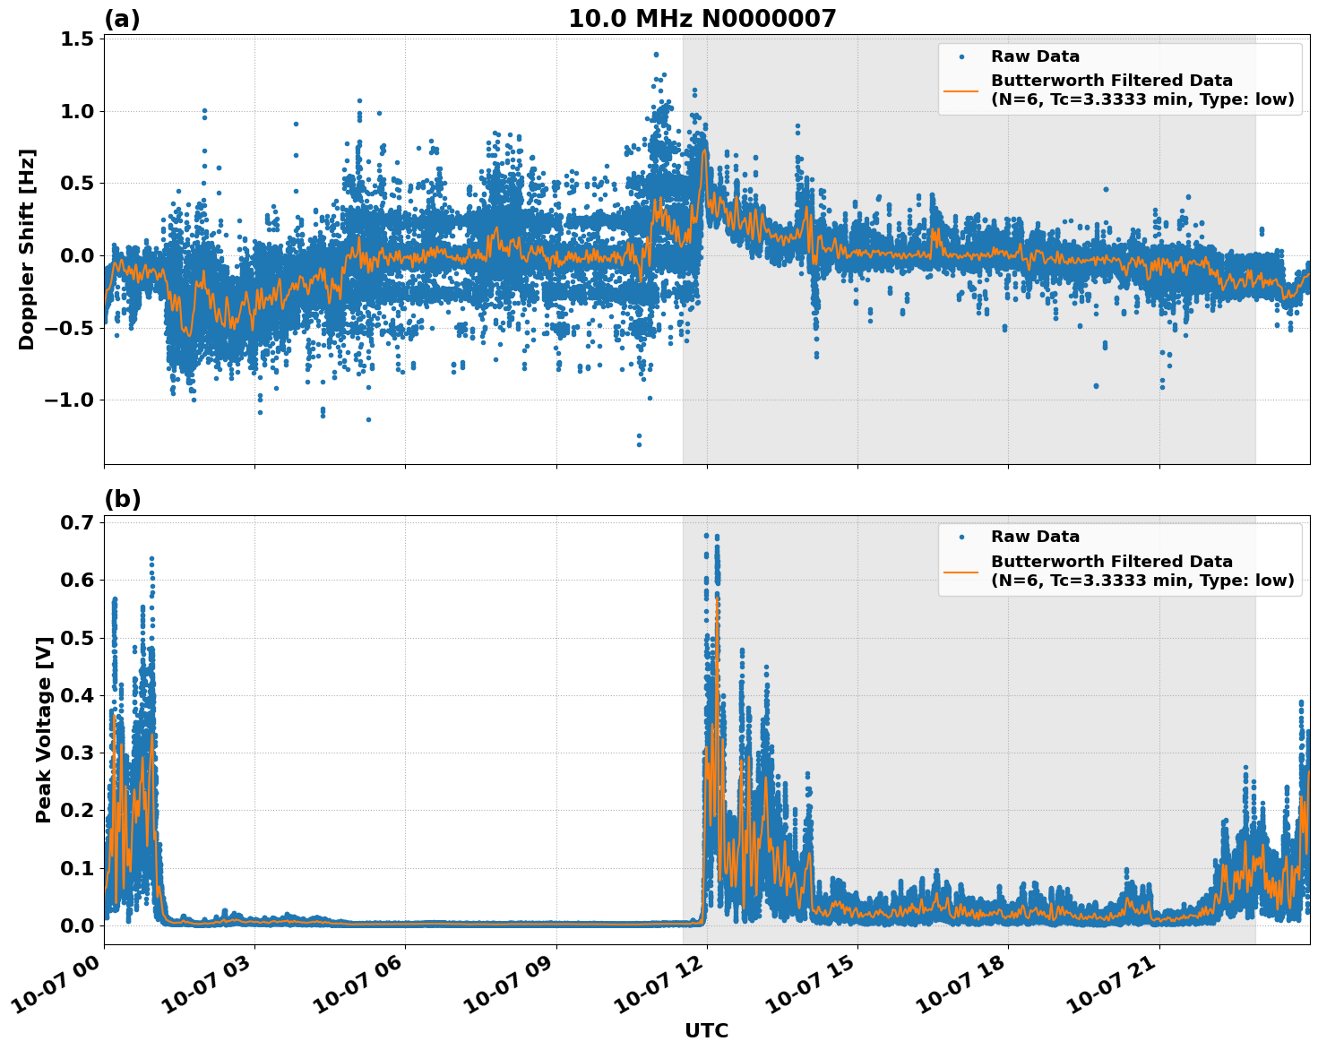Click the orange filtered peak around 12 UTC in panel (b)
Image resolution: width=1318 pixels, height=1050 pixels.
717,596
